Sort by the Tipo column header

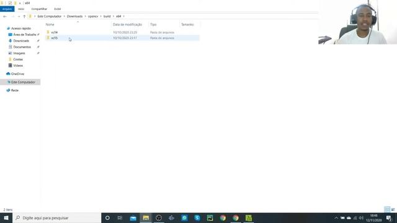click(x=153, y=25)
